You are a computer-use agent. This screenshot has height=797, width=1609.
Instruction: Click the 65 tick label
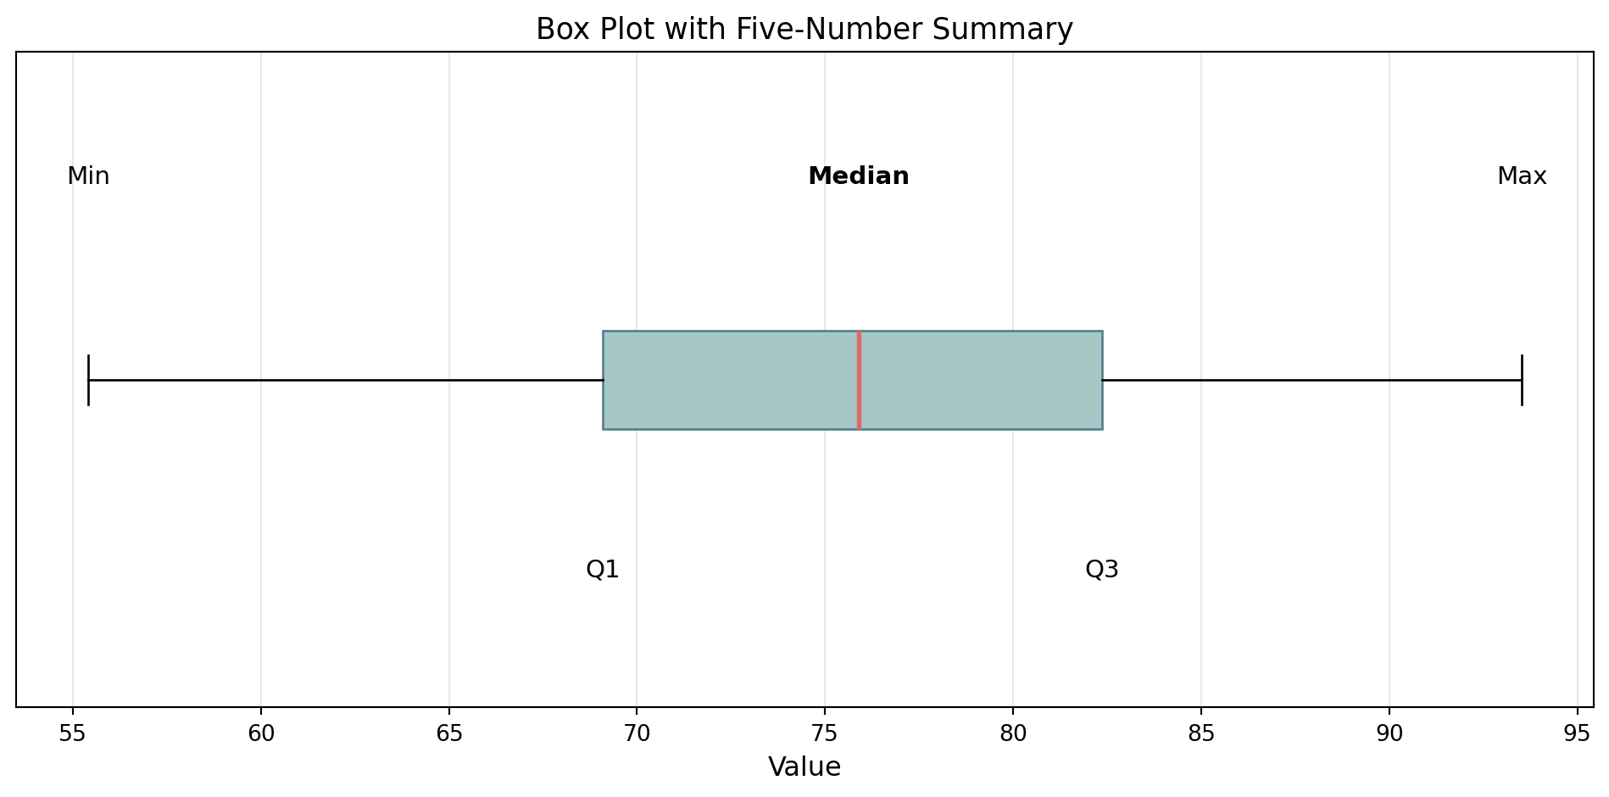point(449,733)
